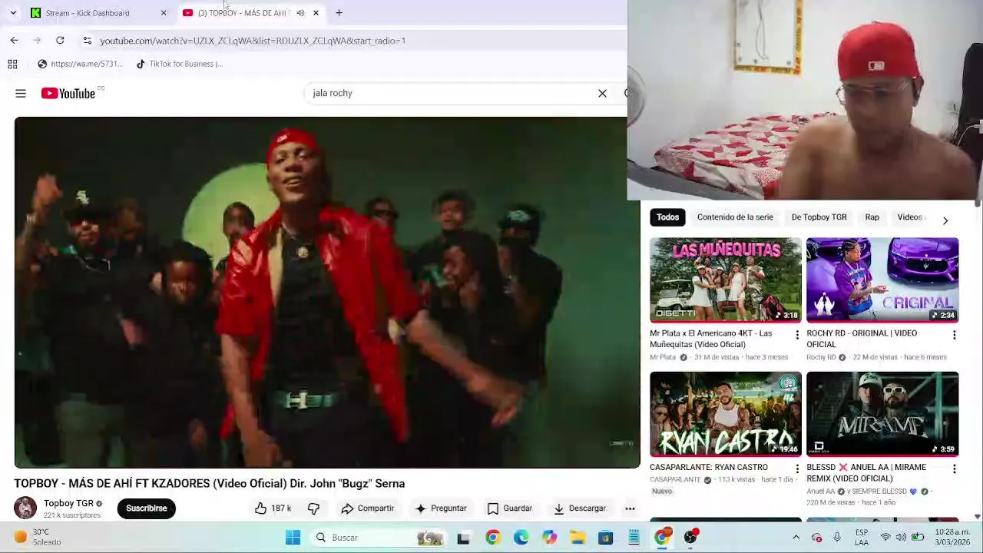Image resolution: width=983 pixels, height=553 pixels.
Task: Switch the ESP LAA input language indicator
Action: click(x=862, y=537)
